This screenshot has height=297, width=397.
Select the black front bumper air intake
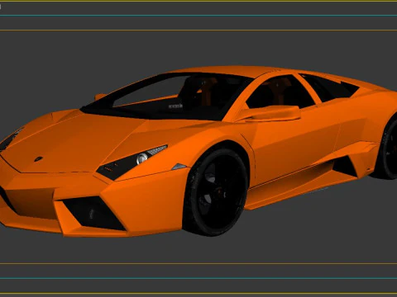click(x=94, y=213)
